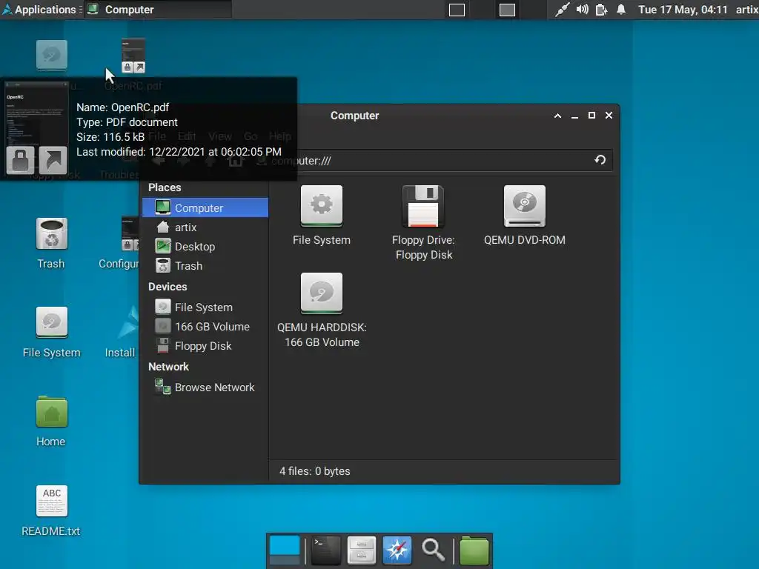Open Trash in the Places sidebar

(205, 266)
